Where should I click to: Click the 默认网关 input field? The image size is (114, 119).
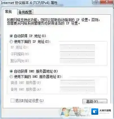(x=77, y=61)
